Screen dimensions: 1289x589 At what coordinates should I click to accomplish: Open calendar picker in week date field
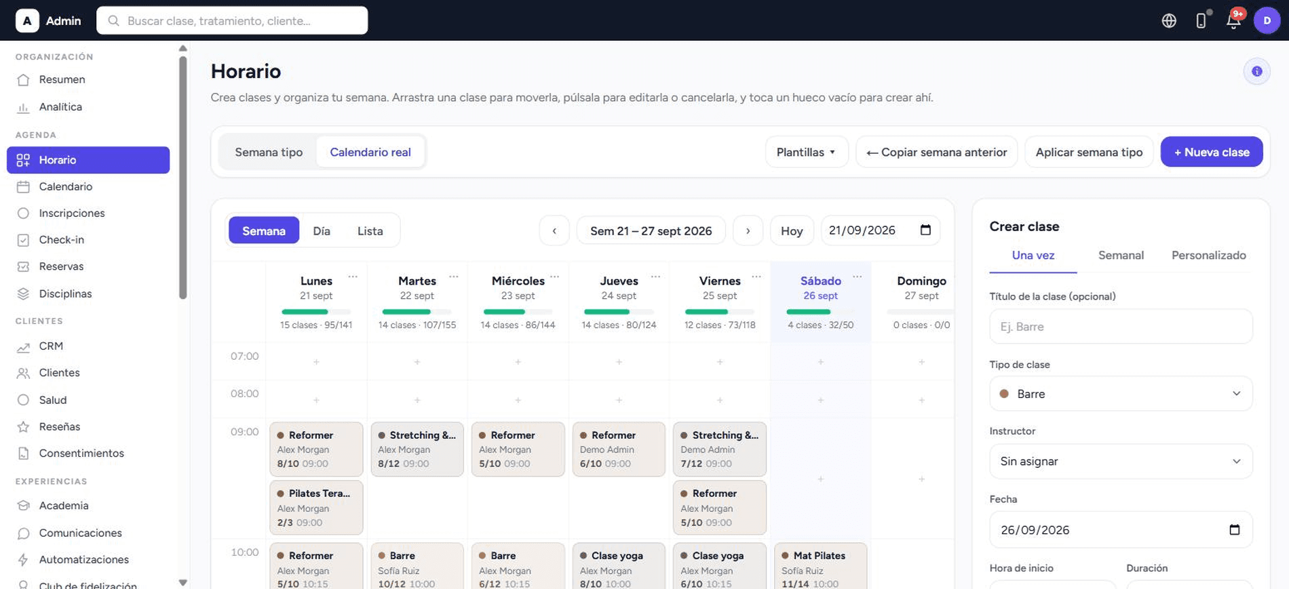pyautogui.click(x=925, y=230)
